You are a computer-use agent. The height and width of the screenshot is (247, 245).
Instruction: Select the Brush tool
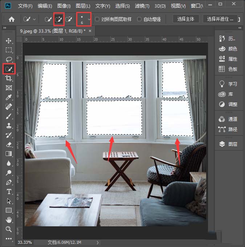(x=8, y=116)
